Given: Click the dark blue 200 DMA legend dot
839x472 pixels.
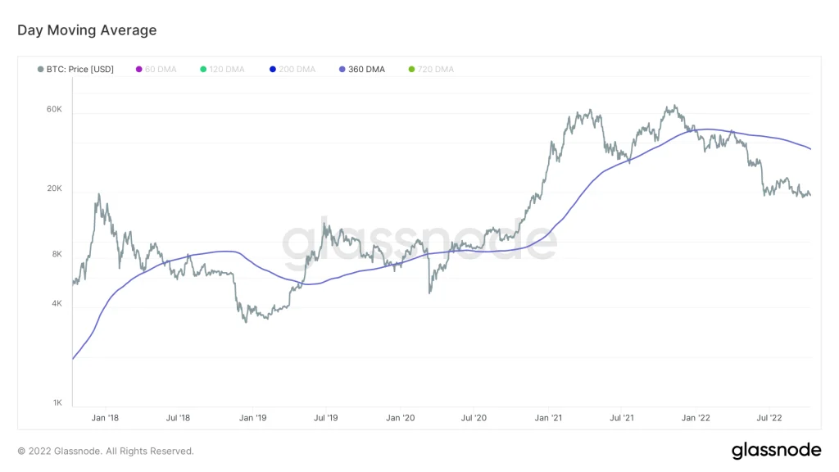Looking at the screenshot, I should [x=273, y=70].
